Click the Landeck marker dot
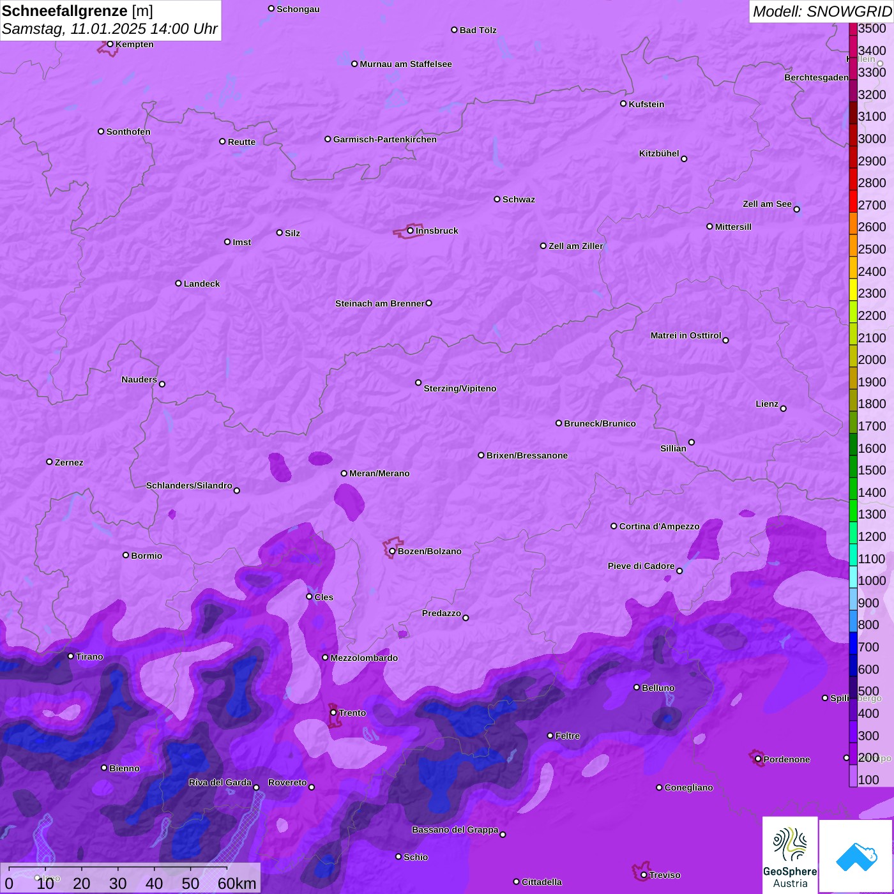The height and width of the screenshot is (894, 894). [x=179, y=283]
